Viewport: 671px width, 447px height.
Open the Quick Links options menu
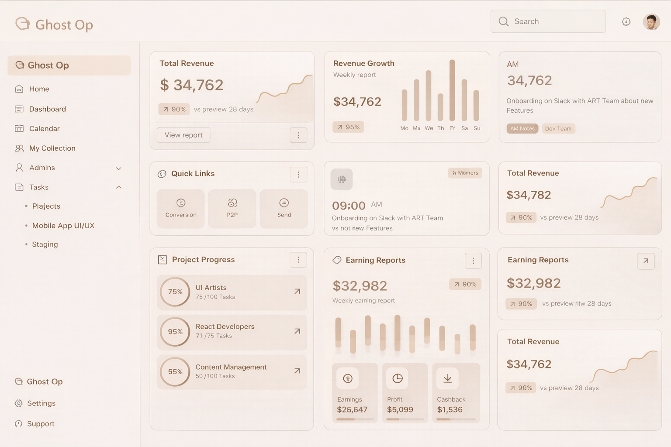(x=298, y=174)
